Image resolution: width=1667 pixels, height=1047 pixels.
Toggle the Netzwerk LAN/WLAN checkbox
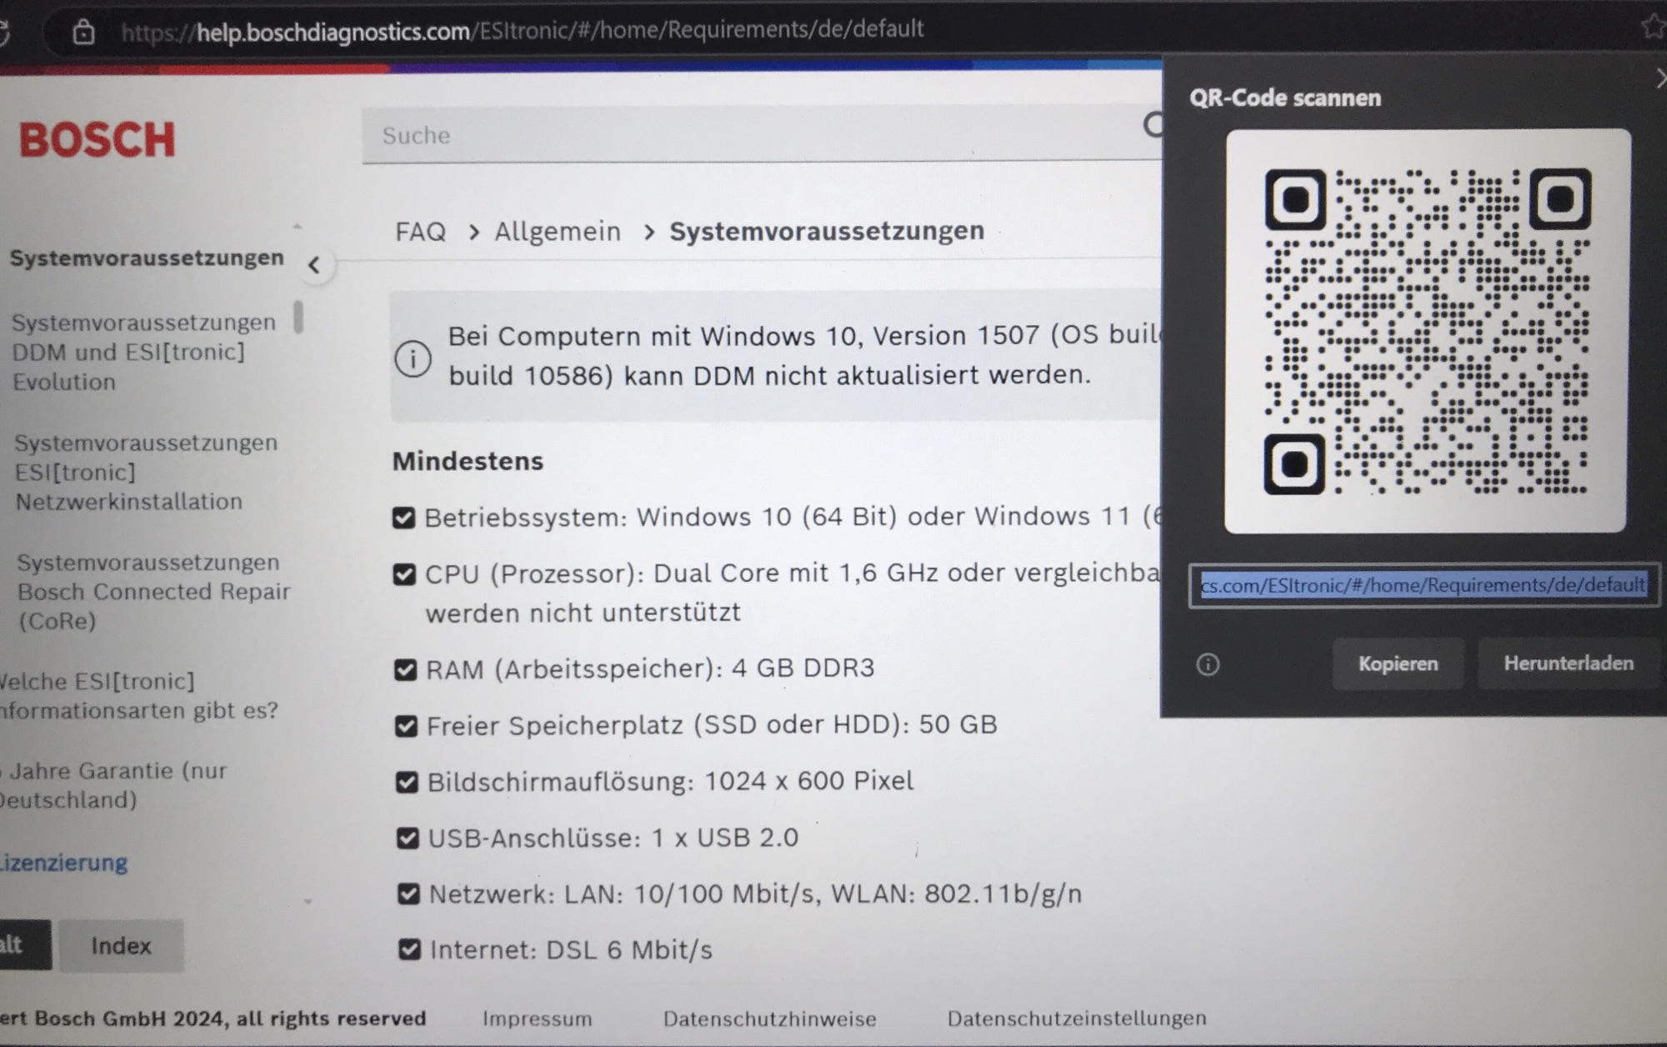[x=408, y=894]
